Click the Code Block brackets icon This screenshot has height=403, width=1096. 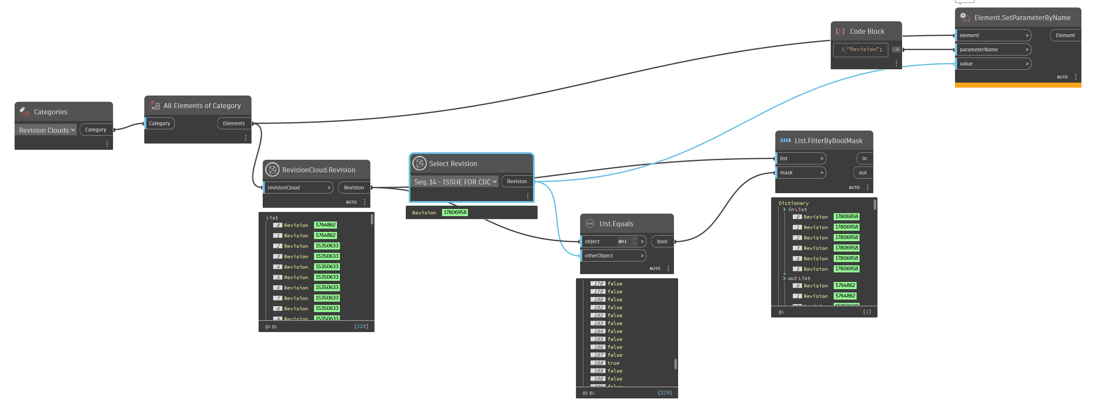(x=840, y=31)
